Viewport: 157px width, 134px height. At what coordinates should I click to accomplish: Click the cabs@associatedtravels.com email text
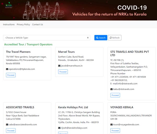point(23,125)
